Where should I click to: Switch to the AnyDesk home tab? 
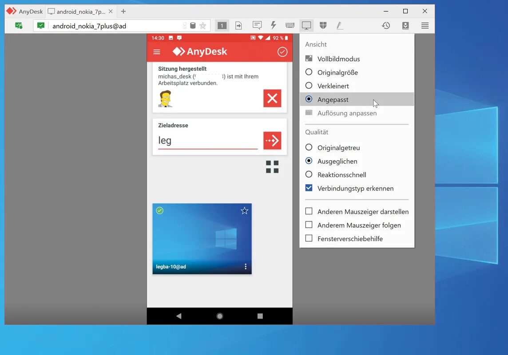click(25, 12)
